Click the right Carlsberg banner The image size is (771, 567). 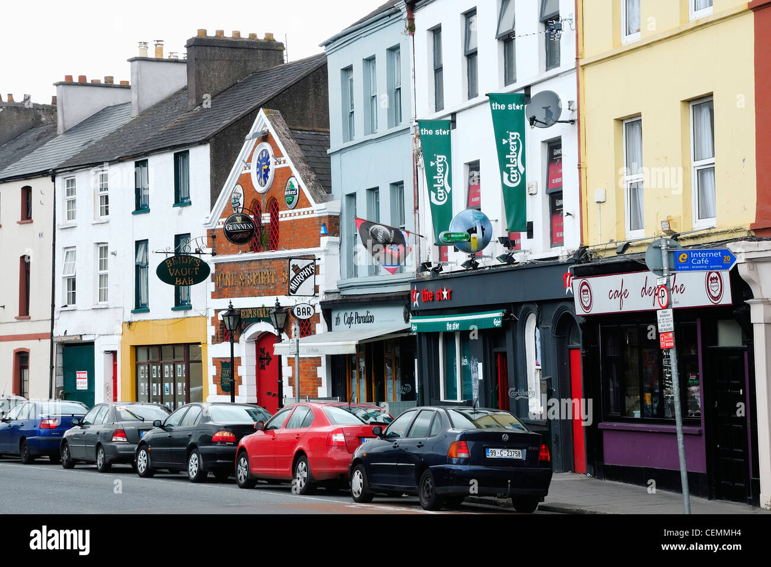click(x=508, y=162)
